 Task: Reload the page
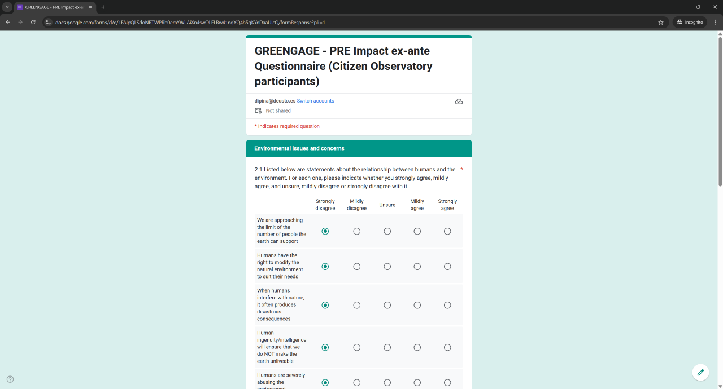tap(33, 23)
